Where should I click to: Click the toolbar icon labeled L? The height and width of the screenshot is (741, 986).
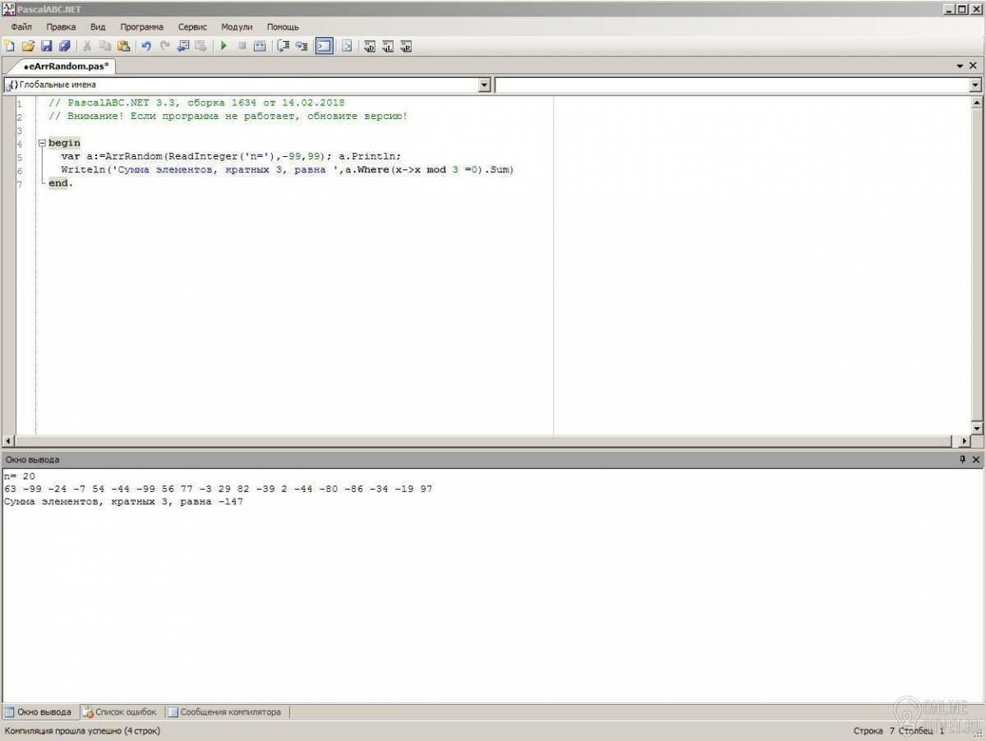click(388, 46)
